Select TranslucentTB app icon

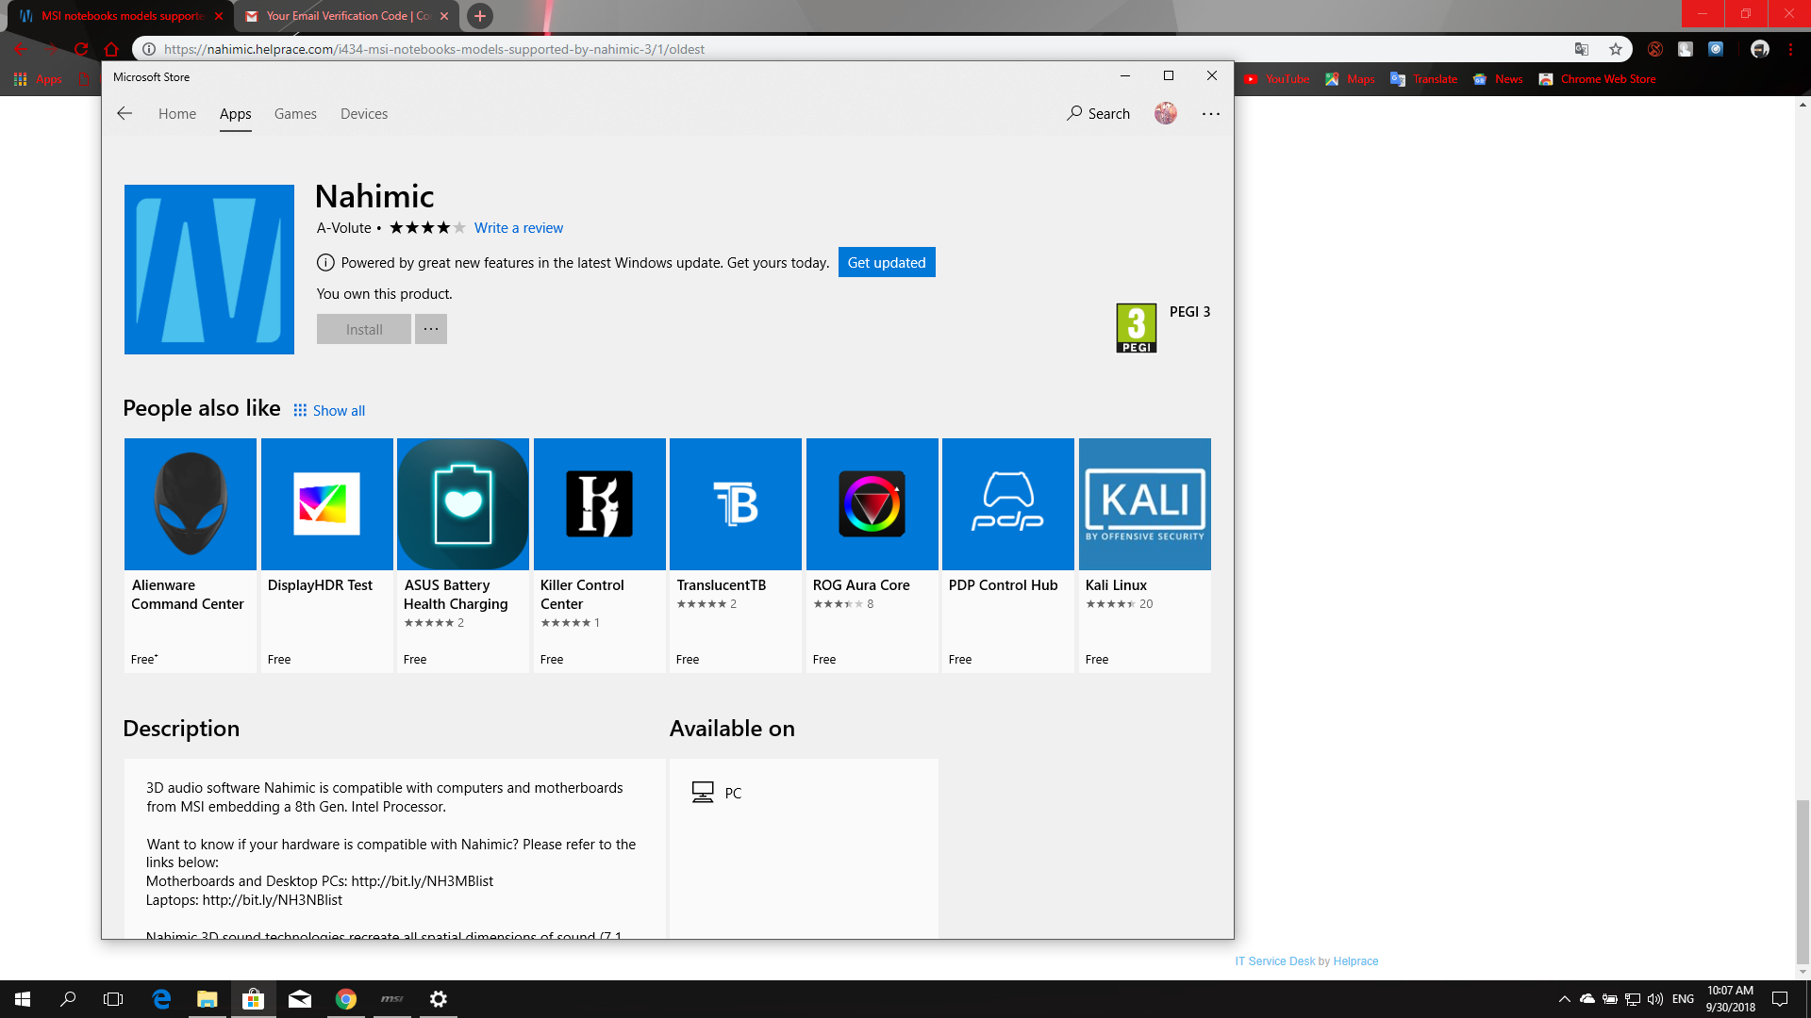[736, 504]
